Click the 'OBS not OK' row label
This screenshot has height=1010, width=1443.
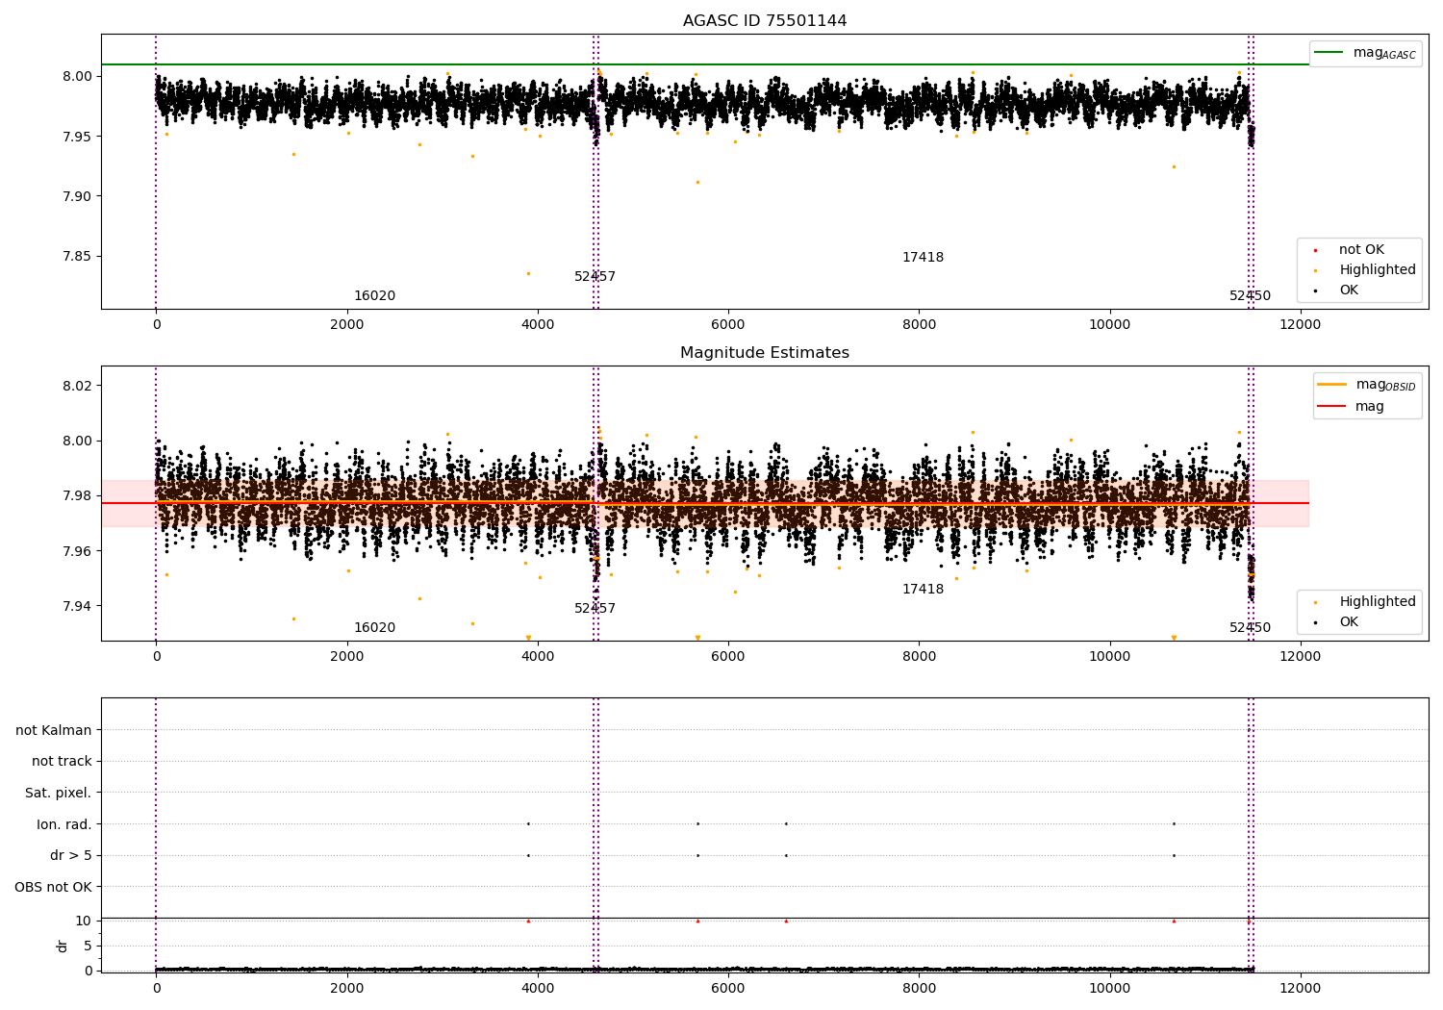[x=54, y=887]
